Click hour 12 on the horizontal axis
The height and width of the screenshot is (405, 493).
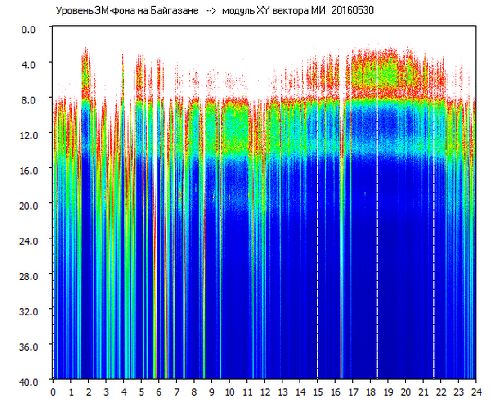tap(264, 391)
